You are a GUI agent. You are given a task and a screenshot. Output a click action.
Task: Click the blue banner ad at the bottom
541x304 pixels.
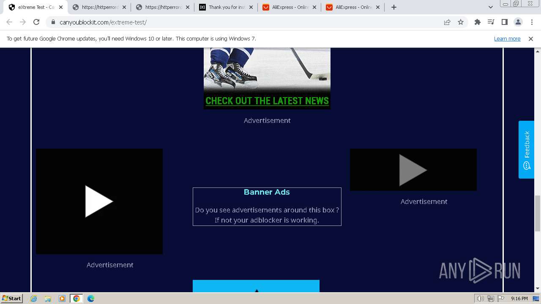[256, 286]
